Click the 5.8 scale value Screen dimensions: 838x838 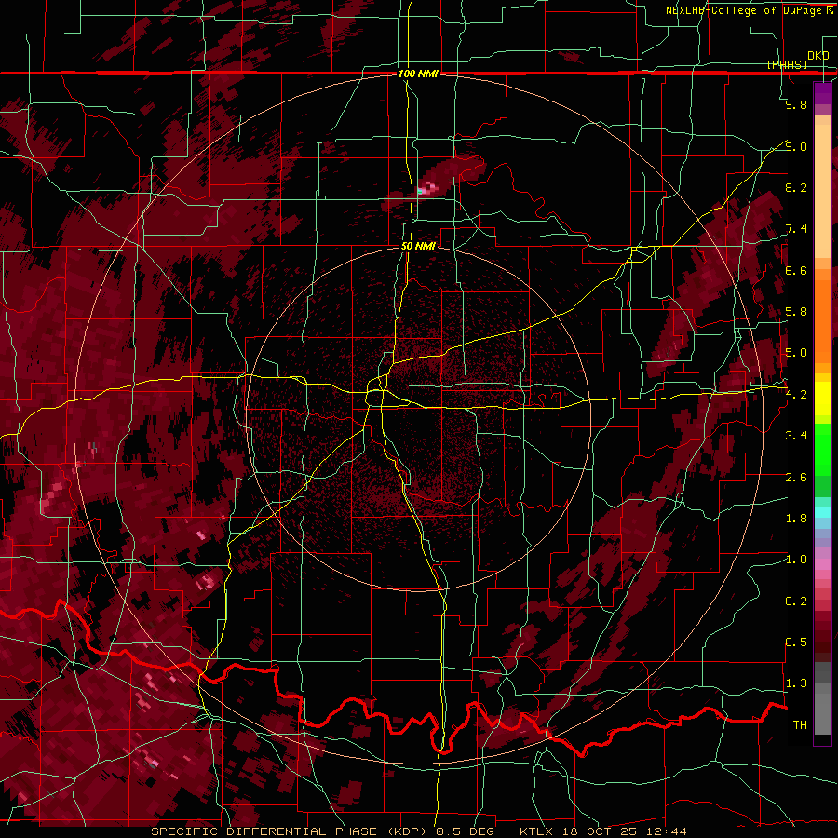(x=796, y=312)
